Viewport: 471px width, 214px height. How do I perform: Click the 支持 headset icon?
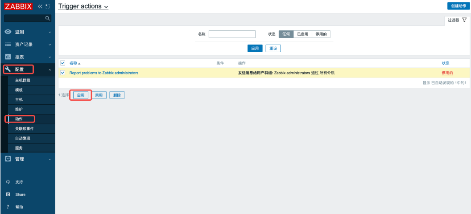tap(8, 182)
